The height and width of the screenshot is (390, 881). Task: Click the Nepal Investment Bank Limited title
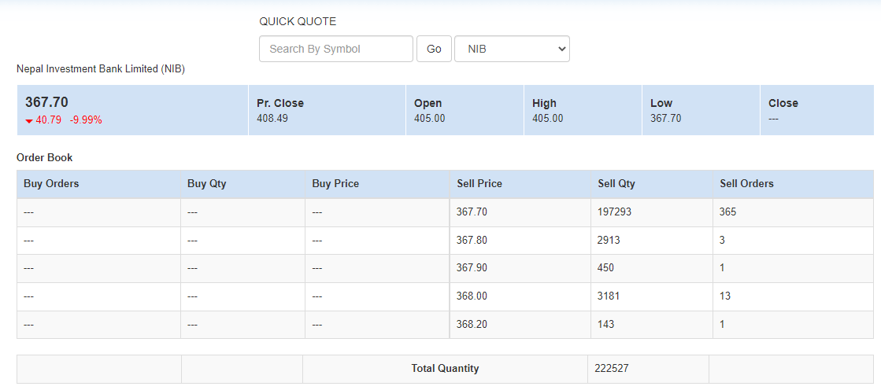(101, 69)
